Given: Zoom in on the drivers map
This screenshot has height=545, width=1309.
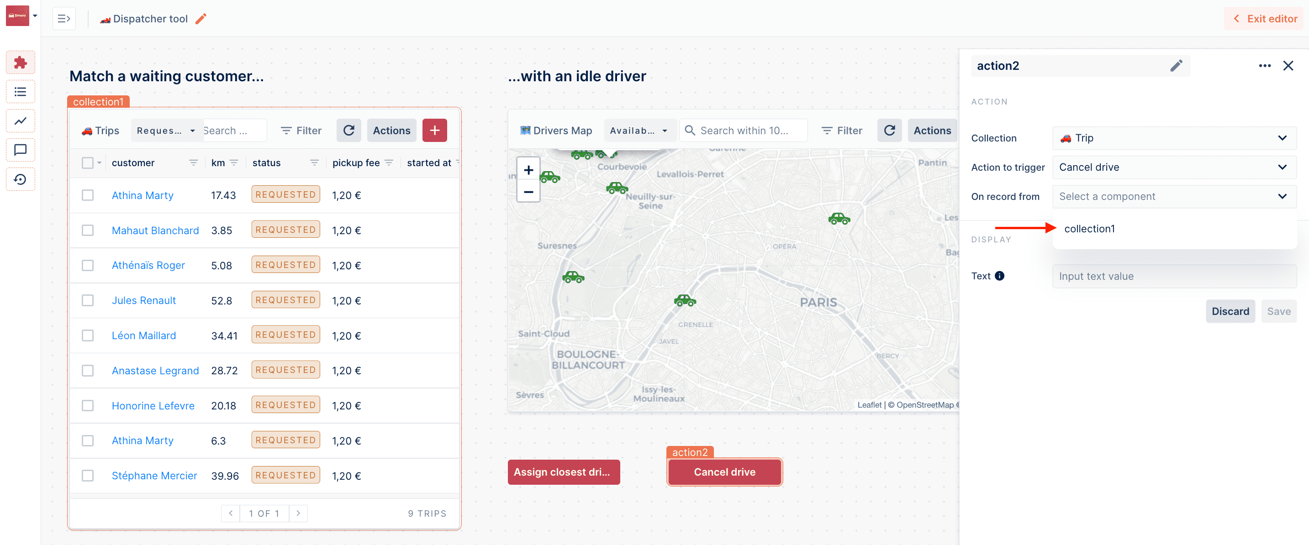Looking at the screenshot, I should [x=528, y=170].
